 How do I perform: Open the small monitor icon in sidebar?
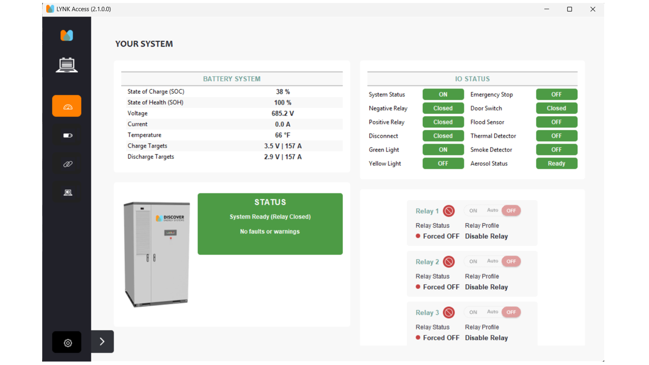coord(67,192)
